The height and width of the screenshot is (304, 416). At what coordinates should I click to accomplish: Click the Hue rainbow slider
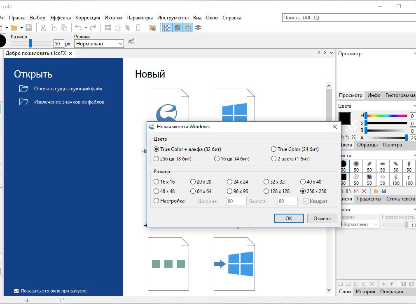coord(387,115)
